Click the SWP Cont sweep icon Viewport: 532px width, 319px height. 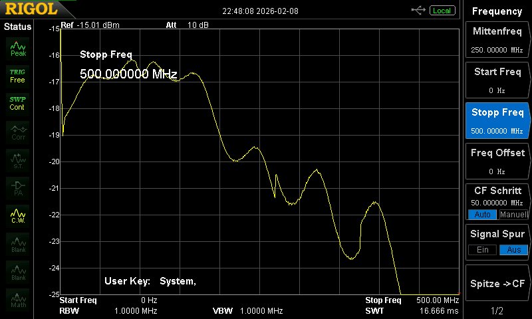tap(18, 103)
